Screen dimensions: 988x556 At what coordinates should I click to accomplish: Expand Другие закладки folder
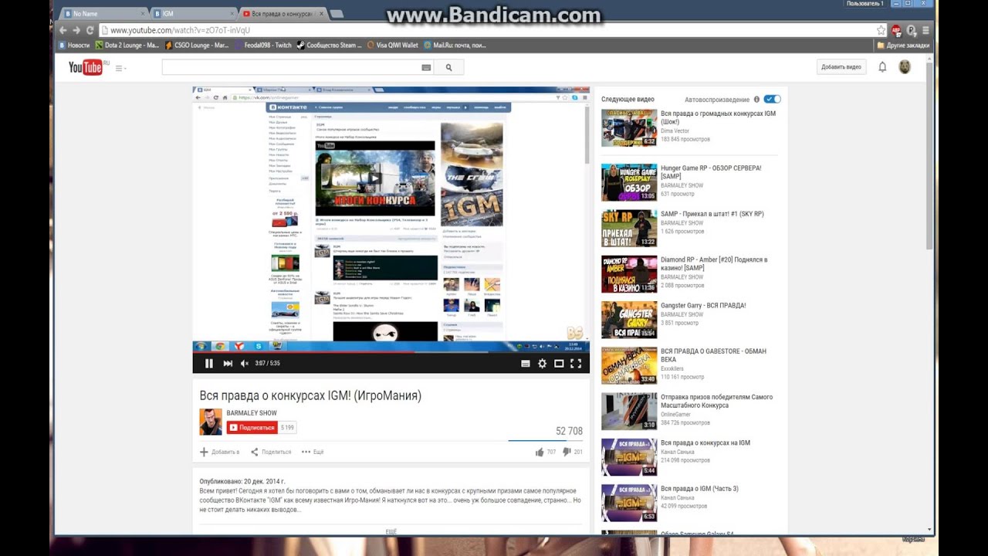pos(903,46)
